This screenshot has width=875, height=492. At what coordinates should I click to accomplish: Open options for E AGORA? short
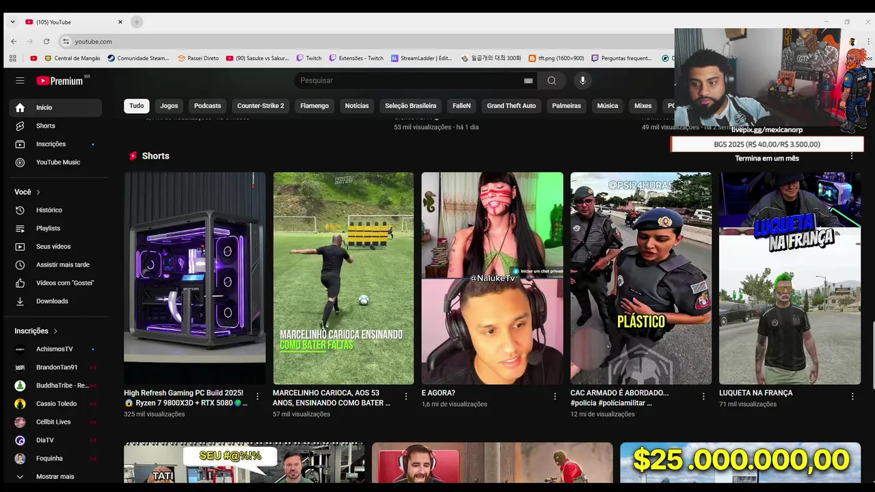coord(554,396)
